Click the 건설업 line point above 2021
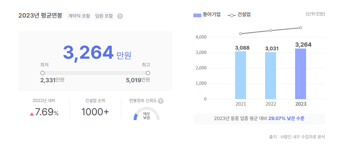Viewport: 346px width, 156px height. tap(241, 34)
